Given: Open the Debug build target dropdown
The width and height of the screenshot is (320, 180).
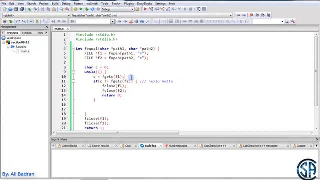Looking at the screenshot, I should (118, 9).
